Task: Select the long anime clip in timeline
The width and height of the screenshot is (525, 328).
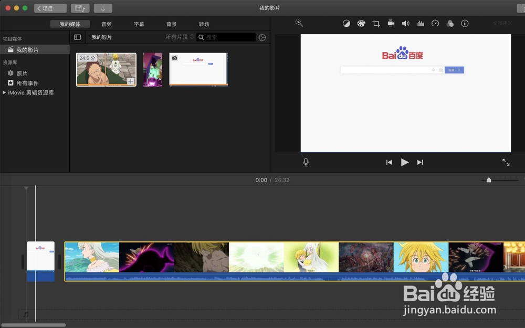Action: pos(295,261)
